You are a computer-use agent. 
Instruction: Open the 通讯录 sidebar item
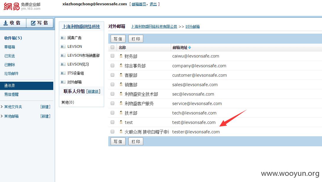27,86
